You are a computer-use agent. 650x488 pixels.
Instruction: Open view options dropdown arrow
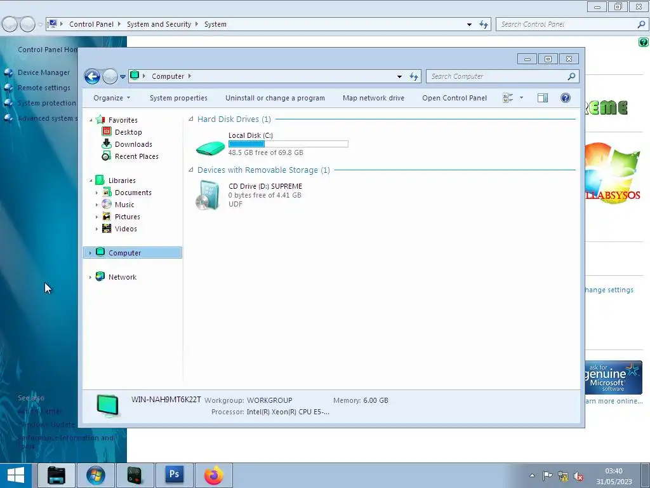522,98
